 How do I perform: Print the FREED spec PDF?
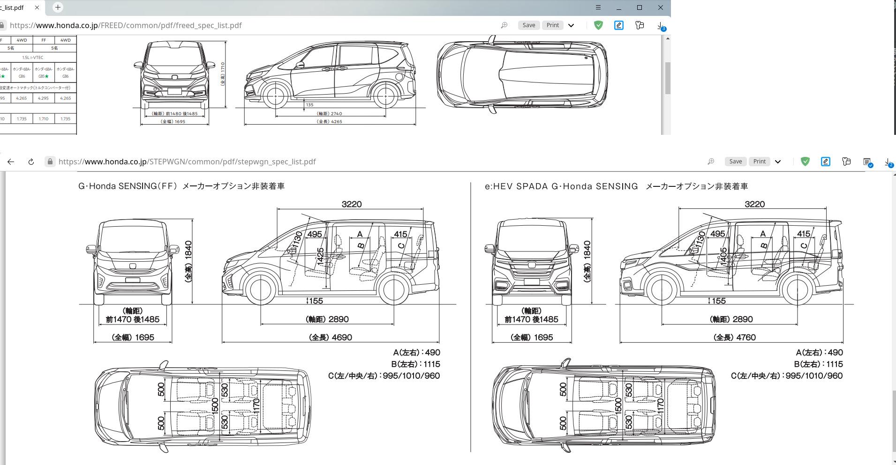click(x=552, y=25)
